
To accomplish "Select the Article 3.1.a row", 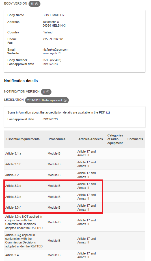I will click(x=75, y=153).
